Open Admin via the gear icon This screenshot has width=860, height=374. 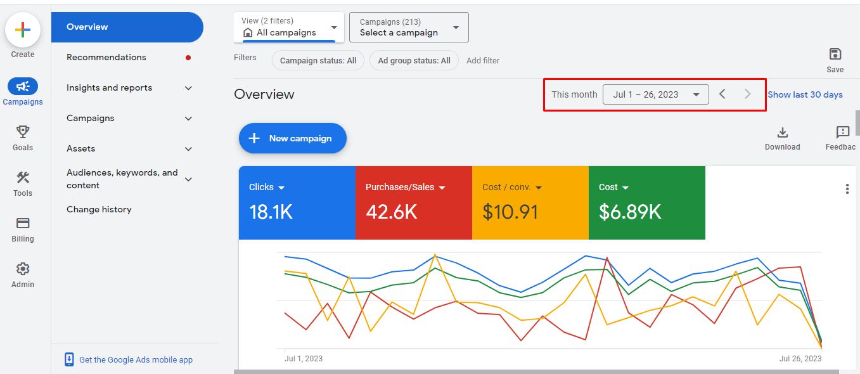click(23, 269)
